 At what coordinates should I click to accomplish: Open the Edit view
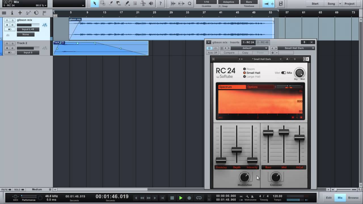coord(329,198)
